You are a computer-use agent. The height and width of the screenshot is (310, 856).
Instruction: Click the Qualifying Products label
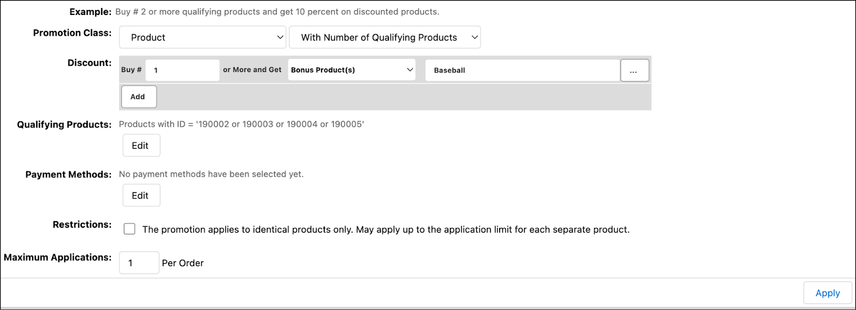[64, 125]
